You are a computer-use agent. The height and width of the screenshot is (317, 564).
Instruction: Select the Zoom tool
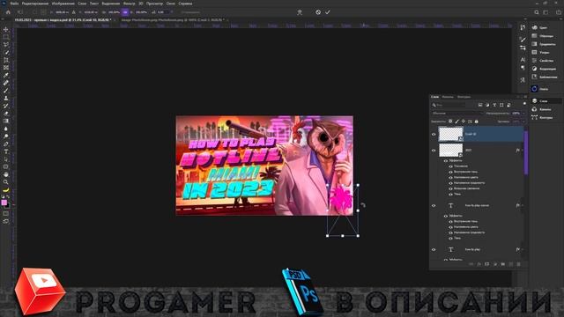(x=6, y=182)
